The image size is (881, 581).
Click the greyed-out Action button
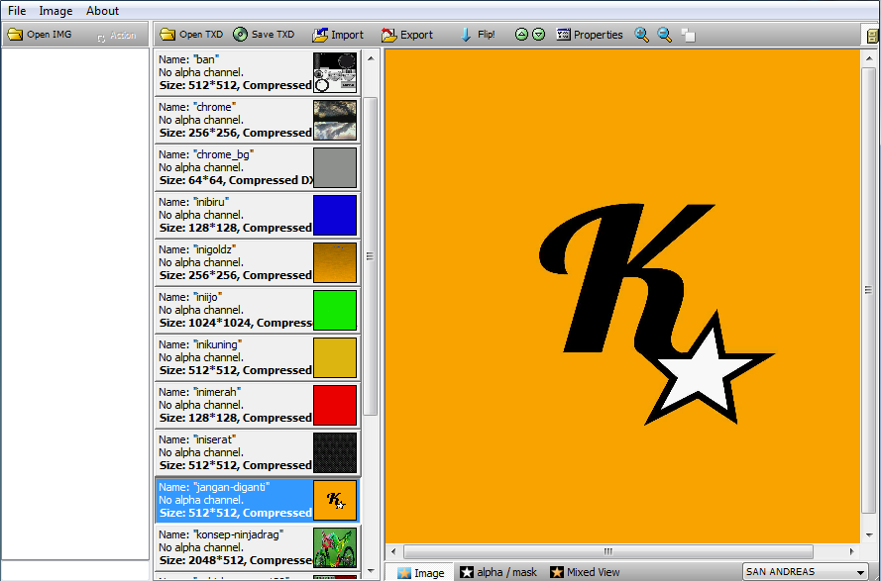[116, 36]
